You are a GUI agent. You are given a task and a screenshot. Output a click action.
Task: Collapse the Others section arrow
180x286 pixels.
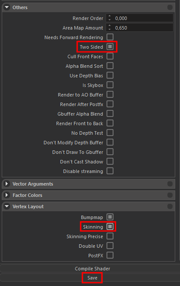7,7
